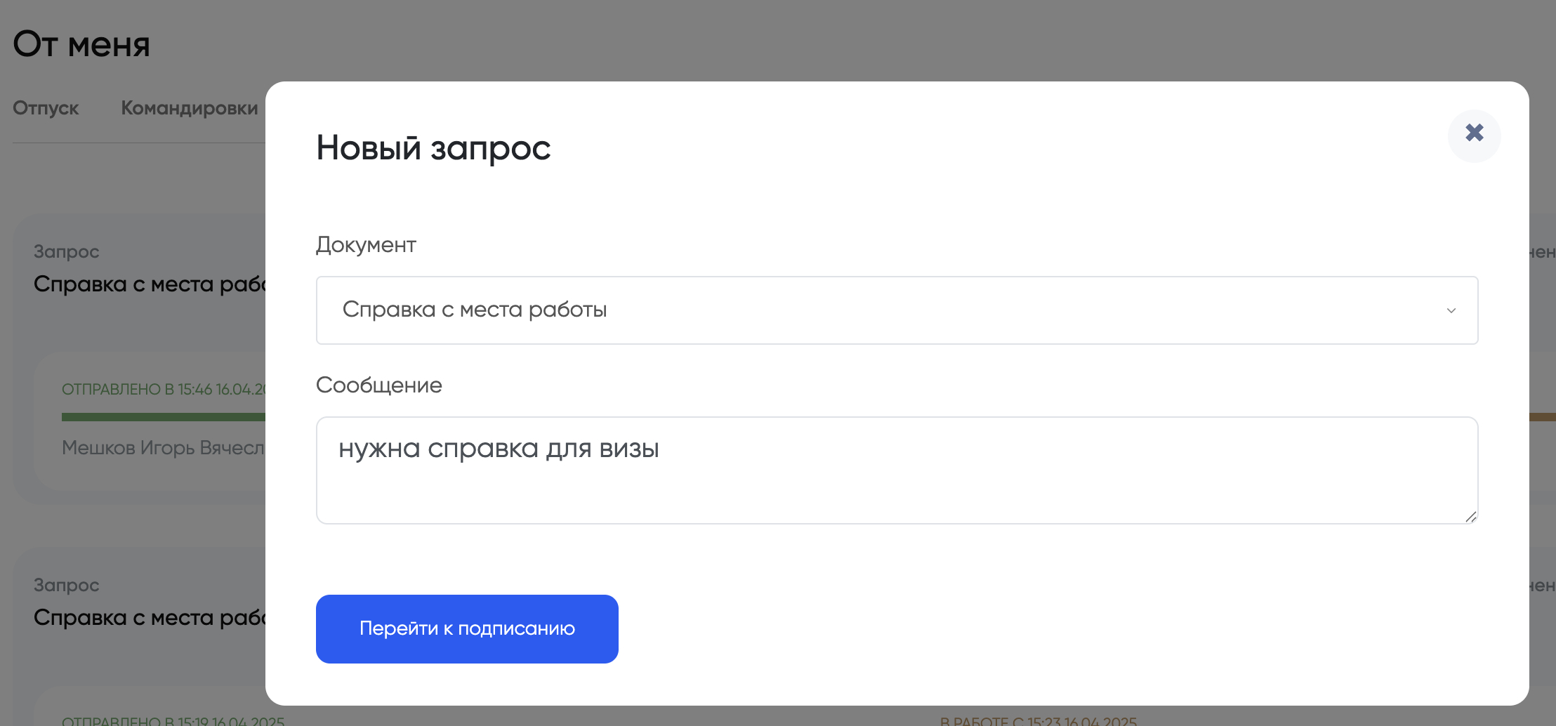The width and height of the screenshot is (1556, 726).
Task: Click the От меня page heading
Action: pos(81,44)
